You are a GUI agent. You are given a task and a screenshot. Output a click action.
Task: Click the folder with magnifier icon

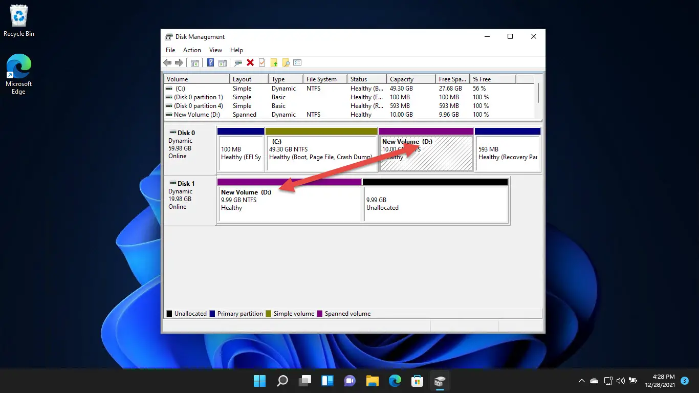[286, 62]
